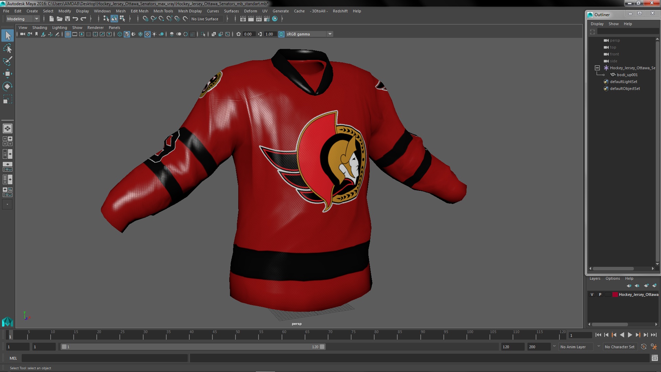Create a new empty layer
Viewport: 661px width, 372px height.
(x=646, y=286)
